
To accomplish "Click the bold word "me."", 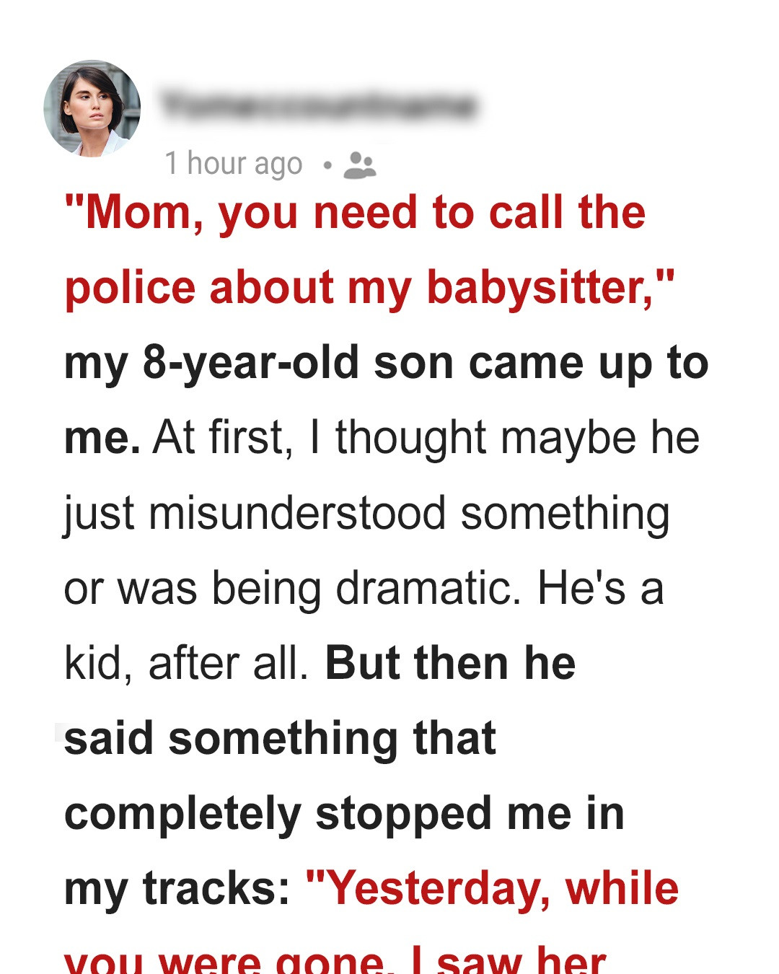I will click(x=102, y=438).
